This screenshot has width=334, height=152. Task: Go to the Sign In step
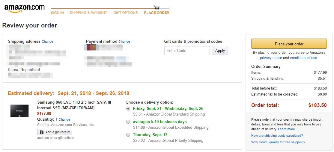pos(57,13)
